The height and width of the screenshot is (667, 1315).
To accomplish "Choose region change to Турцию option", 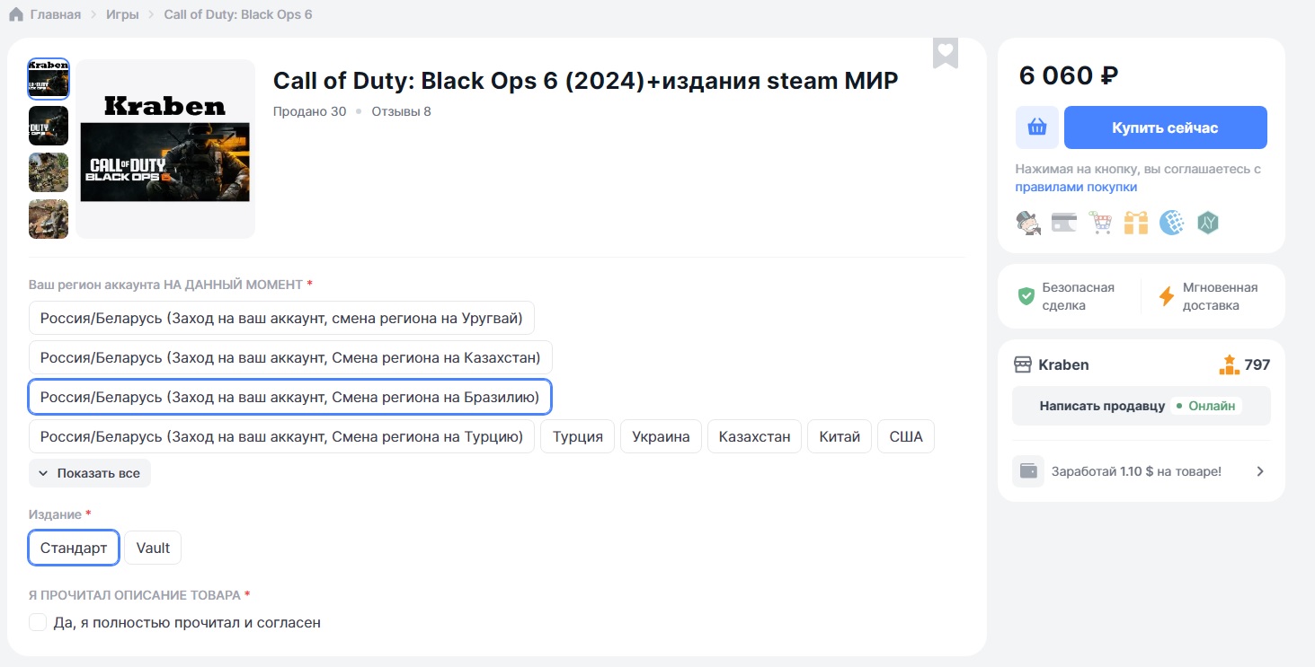I will 281,436.
